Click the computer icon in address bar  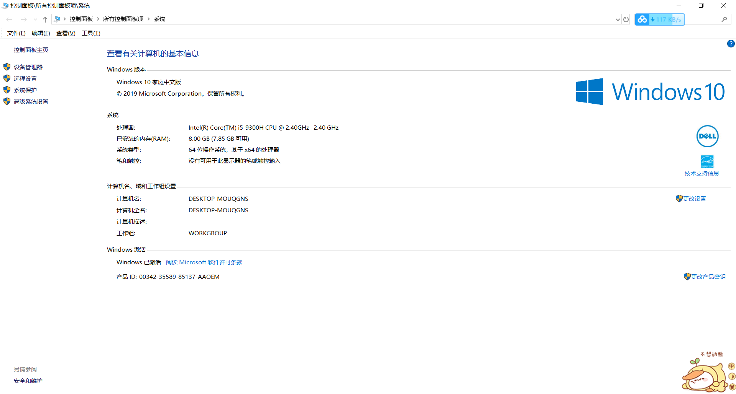click(x=57, y=19)
